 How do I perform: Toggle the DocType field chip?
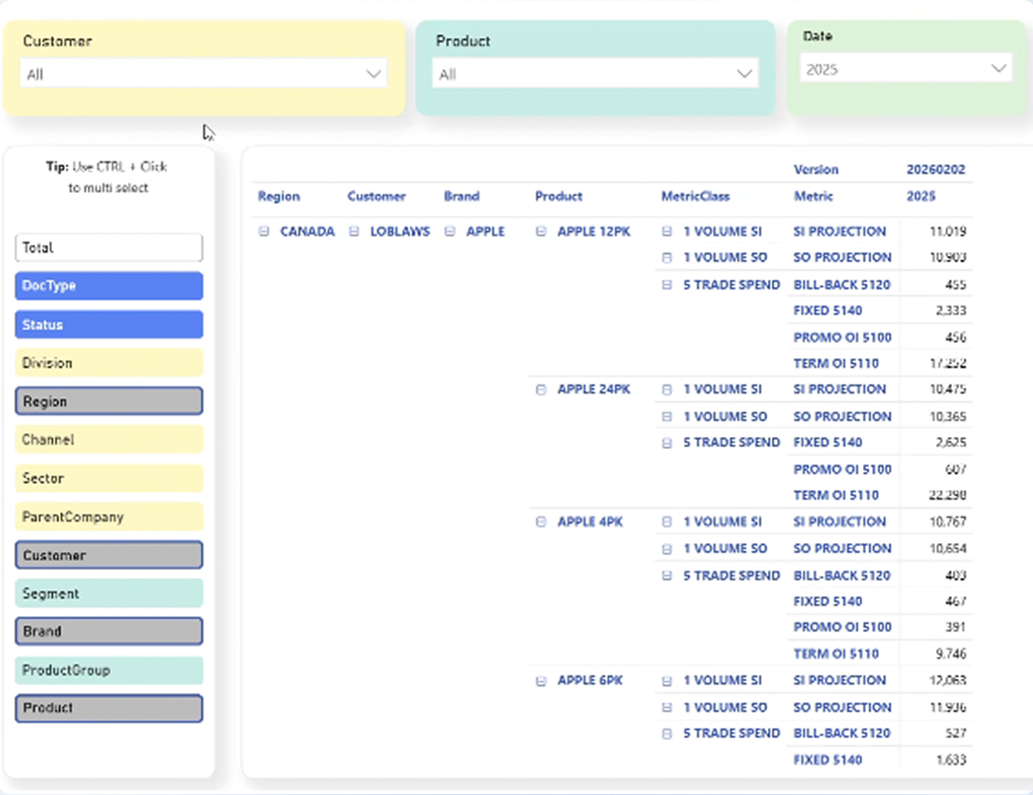109,286
